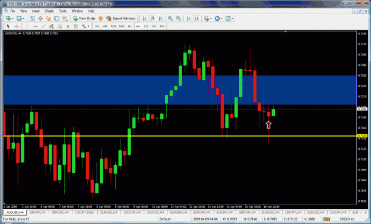Set the W1 timeframe button

(154, 26)
